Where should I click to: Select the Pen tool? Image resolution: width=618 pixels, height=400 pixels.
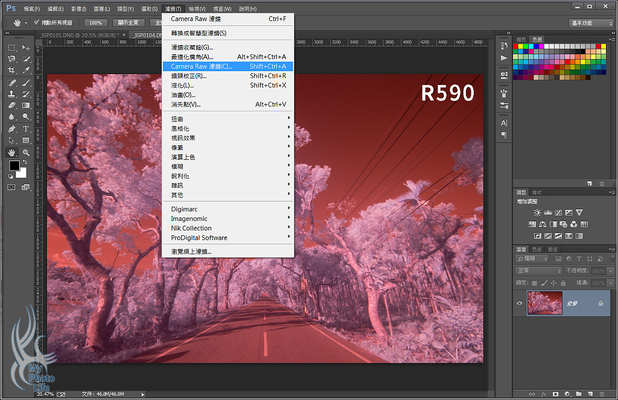[x=11, y=129]
